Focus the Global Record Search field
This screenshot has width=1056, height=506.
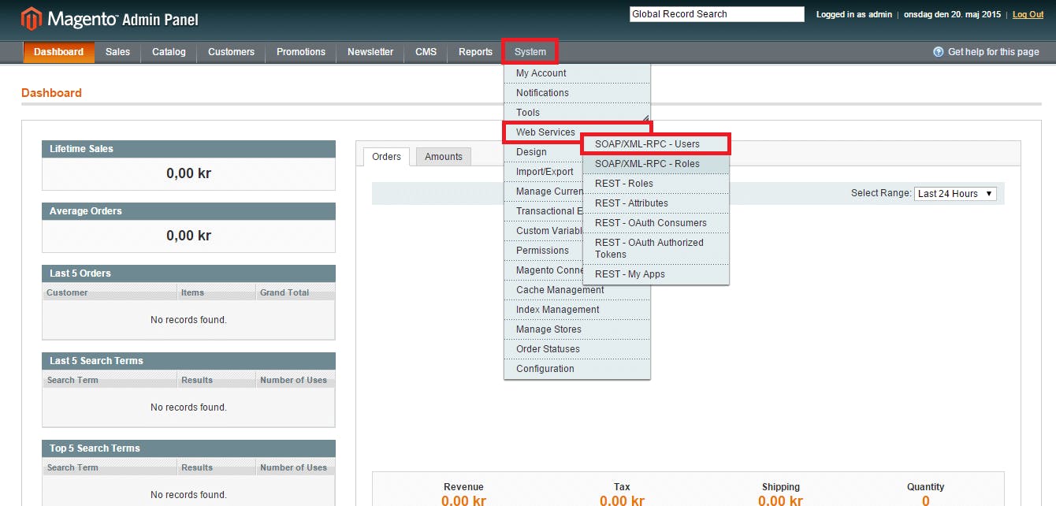(716, 14)
